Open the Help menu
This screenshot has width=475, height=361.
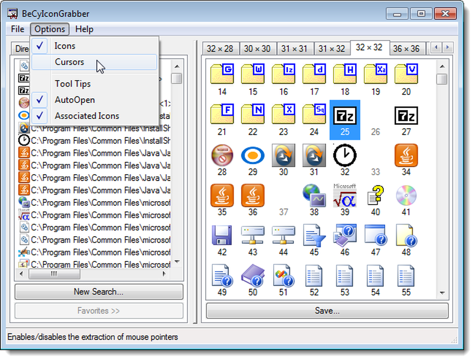point(84,29)
